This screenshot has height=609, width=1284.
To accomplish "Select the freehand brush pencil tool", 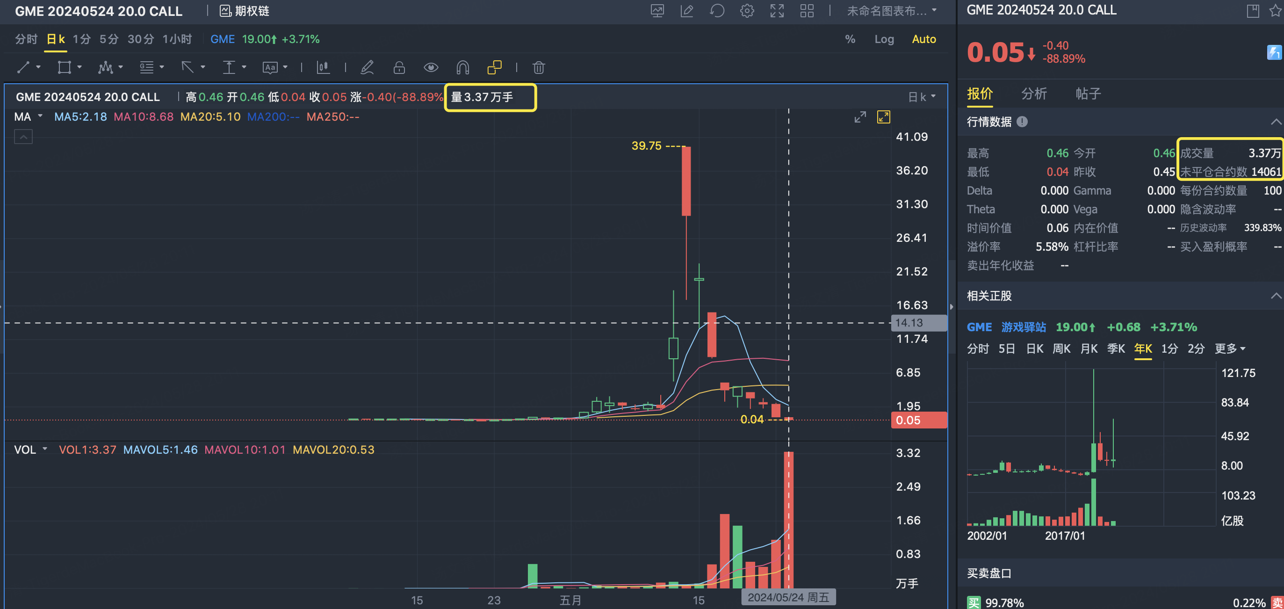I will [x=368, y=67].
